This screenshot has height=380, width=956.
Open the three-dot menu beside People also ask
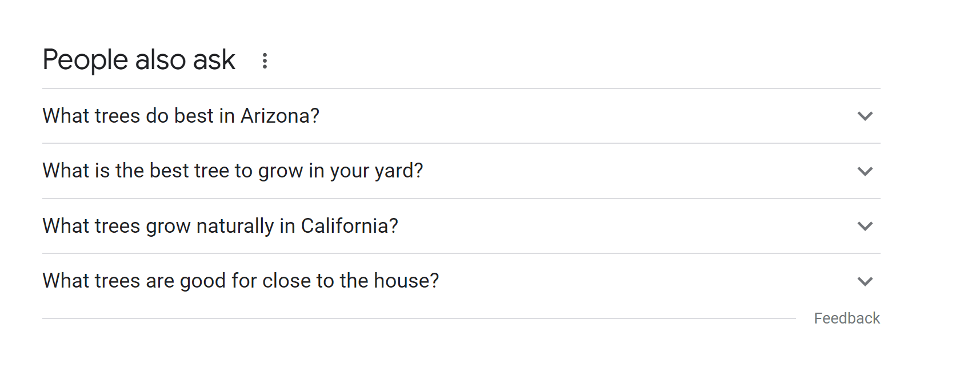pos(265,60)
